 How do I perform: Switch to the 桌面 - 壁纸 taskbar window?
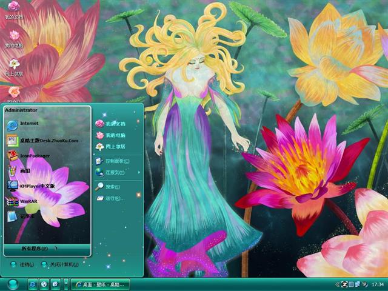(x=100, y=284)
